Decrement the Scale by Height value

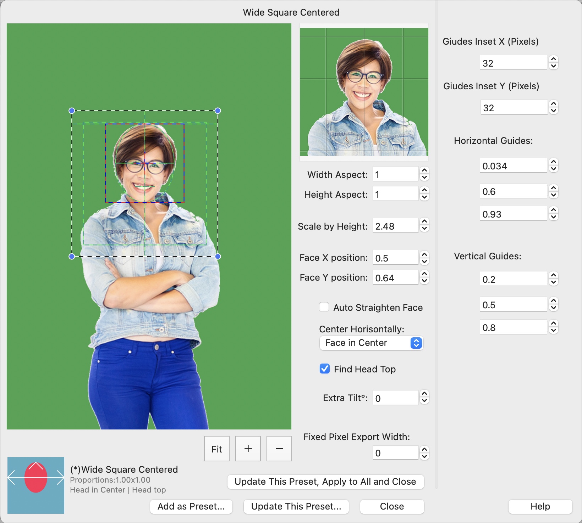424,228
